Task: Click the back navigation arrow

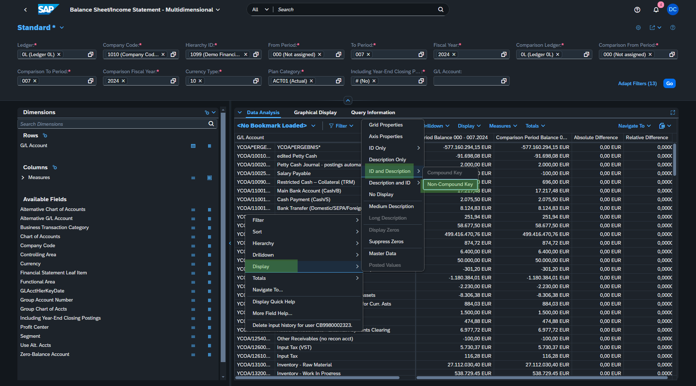Action: (x=25, y=10)
